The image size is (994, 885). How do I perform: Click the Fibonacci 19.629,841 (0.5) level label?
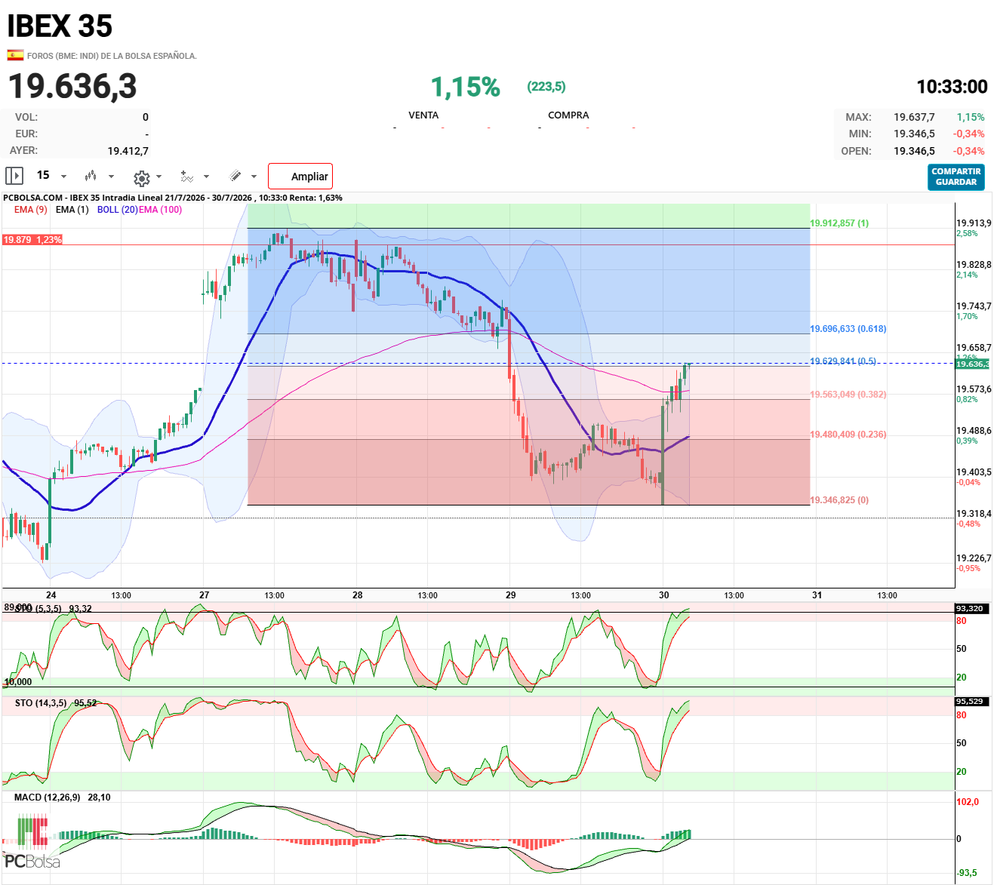coord(843,361)
